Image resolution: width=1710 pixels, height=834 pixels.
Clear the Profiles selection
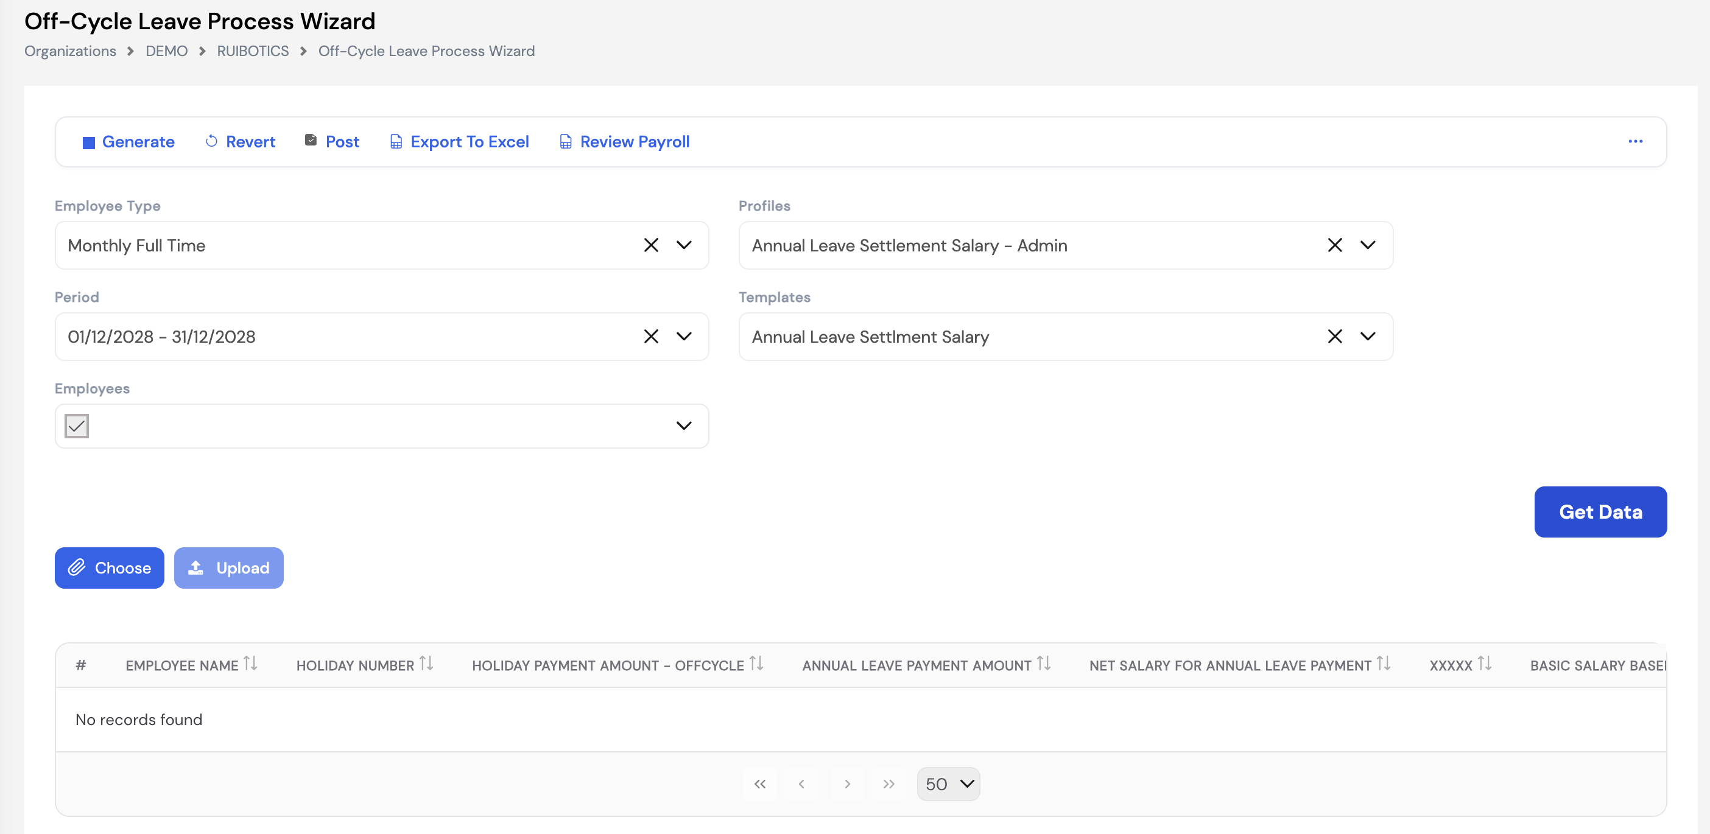click(1334, 245)
